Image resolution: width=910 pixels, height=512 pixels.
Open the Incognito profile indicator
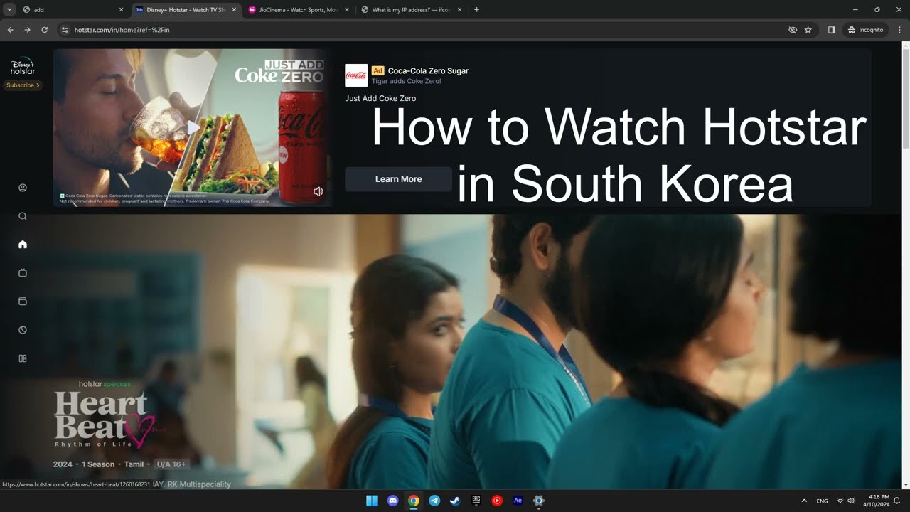pos(865,30)
